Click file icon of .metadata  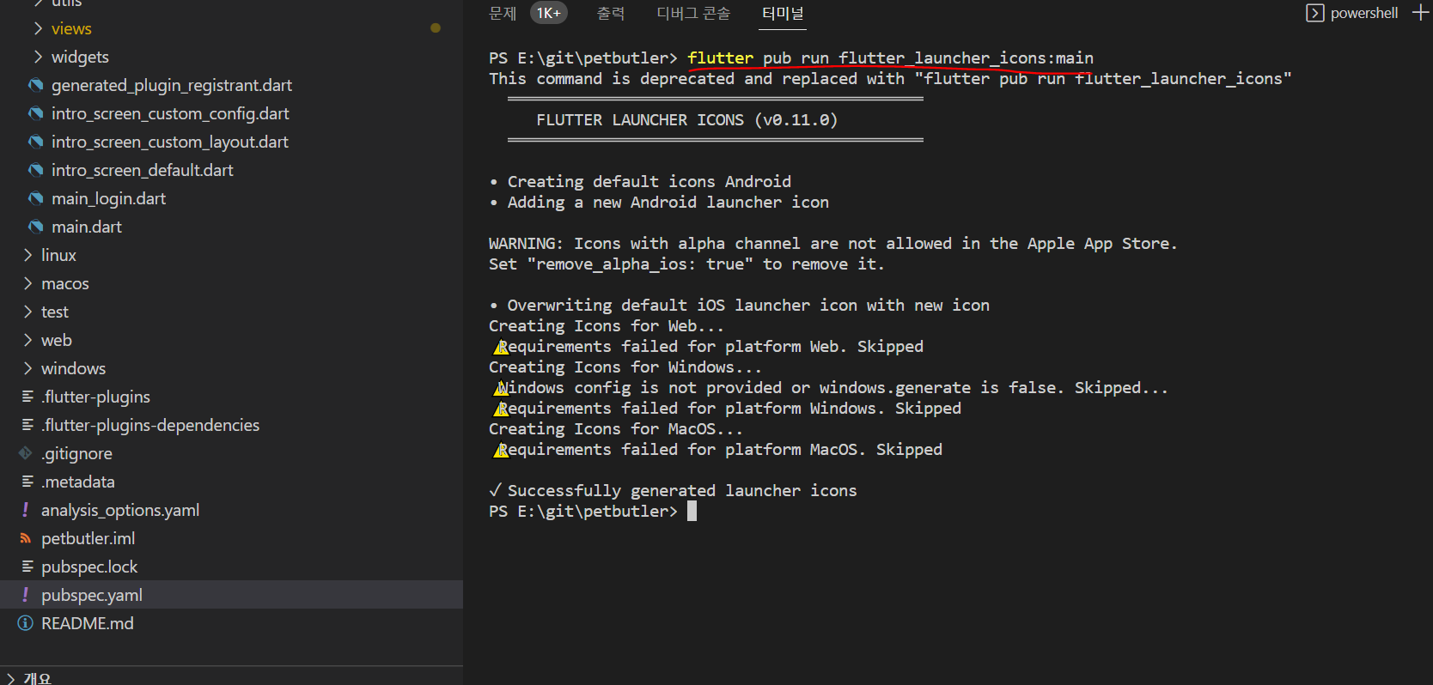[27, 482]
